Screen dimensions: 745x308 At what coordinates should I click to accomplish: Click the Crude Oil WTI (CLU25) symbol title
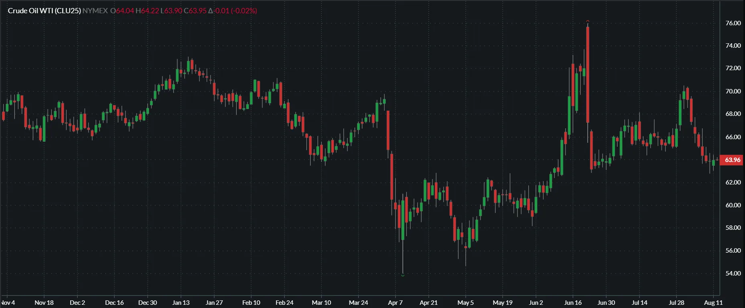click(44, 11)
